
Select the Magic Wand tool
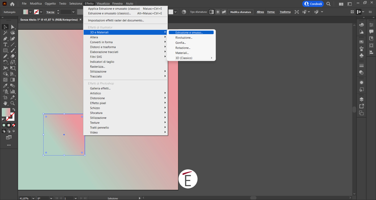[5, 33]
